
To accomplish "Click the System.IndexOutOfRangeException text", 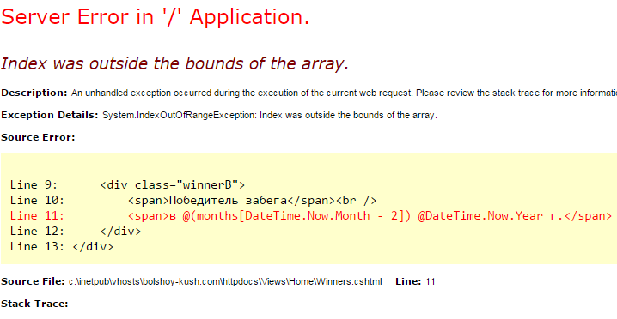I will click(270, 116).
